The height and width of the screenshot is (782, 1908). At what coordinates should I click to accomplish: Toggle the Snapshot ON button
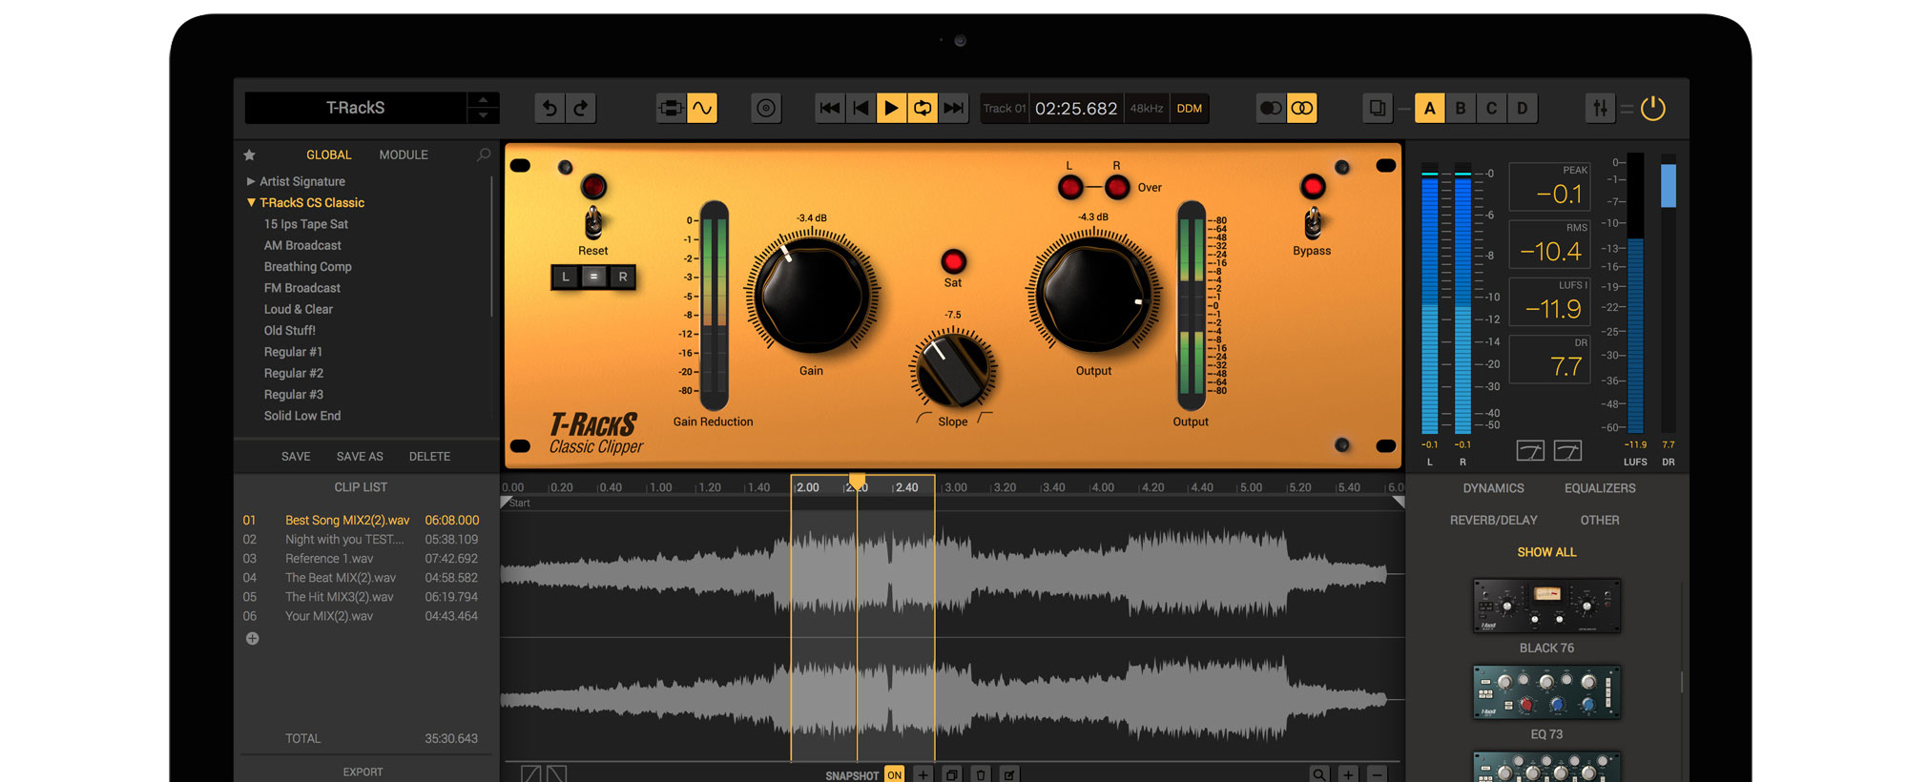click(x=894, y=774)
